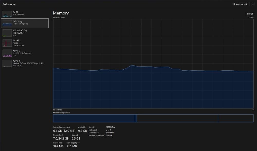Select the Performance page title
This screenshot has height=151, width=257.
9,4
